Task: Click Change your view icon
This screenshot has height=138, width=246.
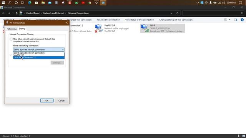Action: pyautogui.click(x=226, y=20)
